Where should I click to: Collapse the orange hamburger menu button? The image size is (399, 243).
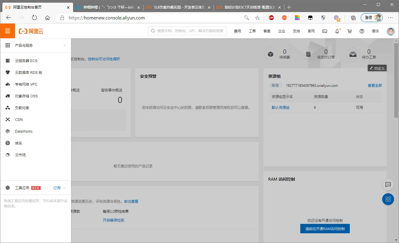click(x=8, y=31)
